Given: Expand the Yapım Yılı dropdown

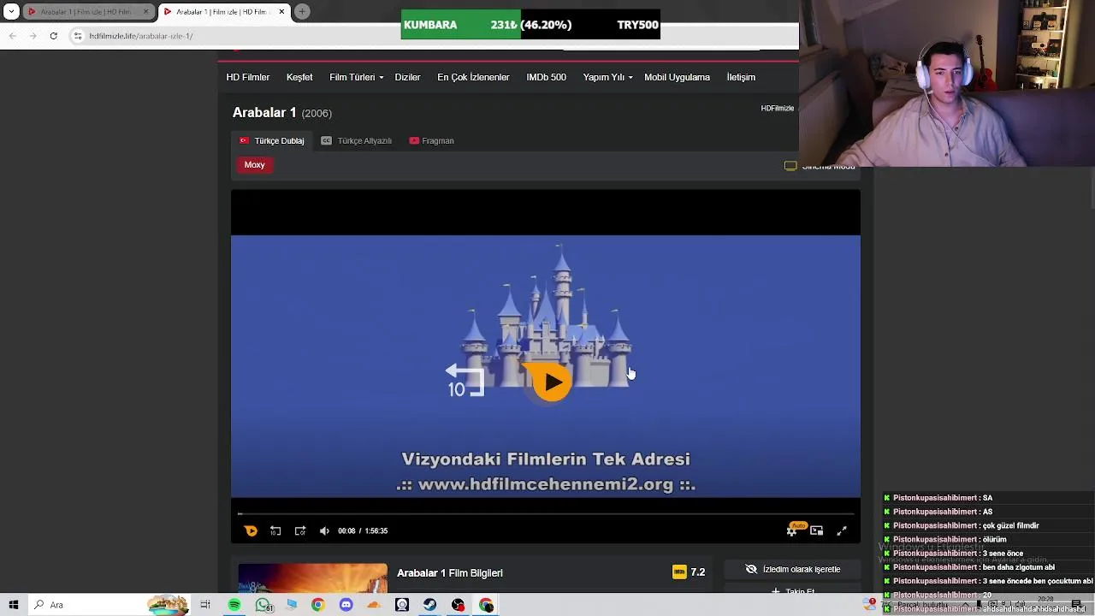Looking at the screenshot, I should coord(607,77).
